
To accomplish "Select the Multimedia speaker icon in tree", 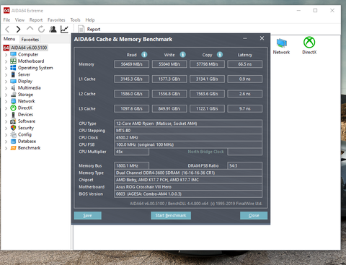I will coord(13,88).
